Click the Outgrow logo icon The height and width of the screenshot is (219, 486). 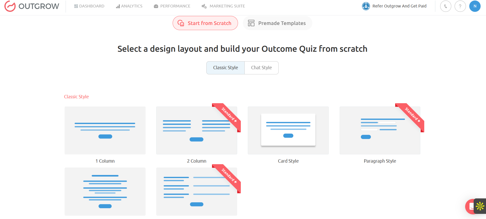(x=10, y=6)
